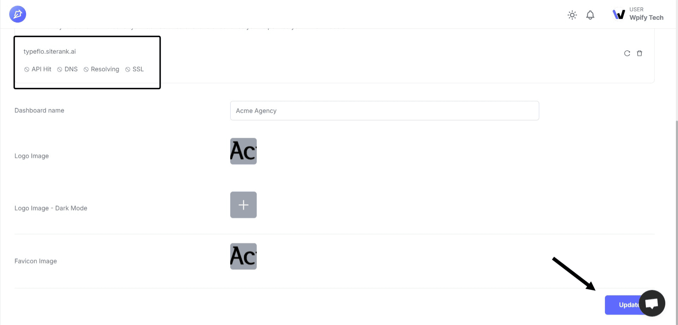Viewport: 678px width, 325px height.
Task: Click the Resolving status indicator
Action: click(x=101, y=69)
